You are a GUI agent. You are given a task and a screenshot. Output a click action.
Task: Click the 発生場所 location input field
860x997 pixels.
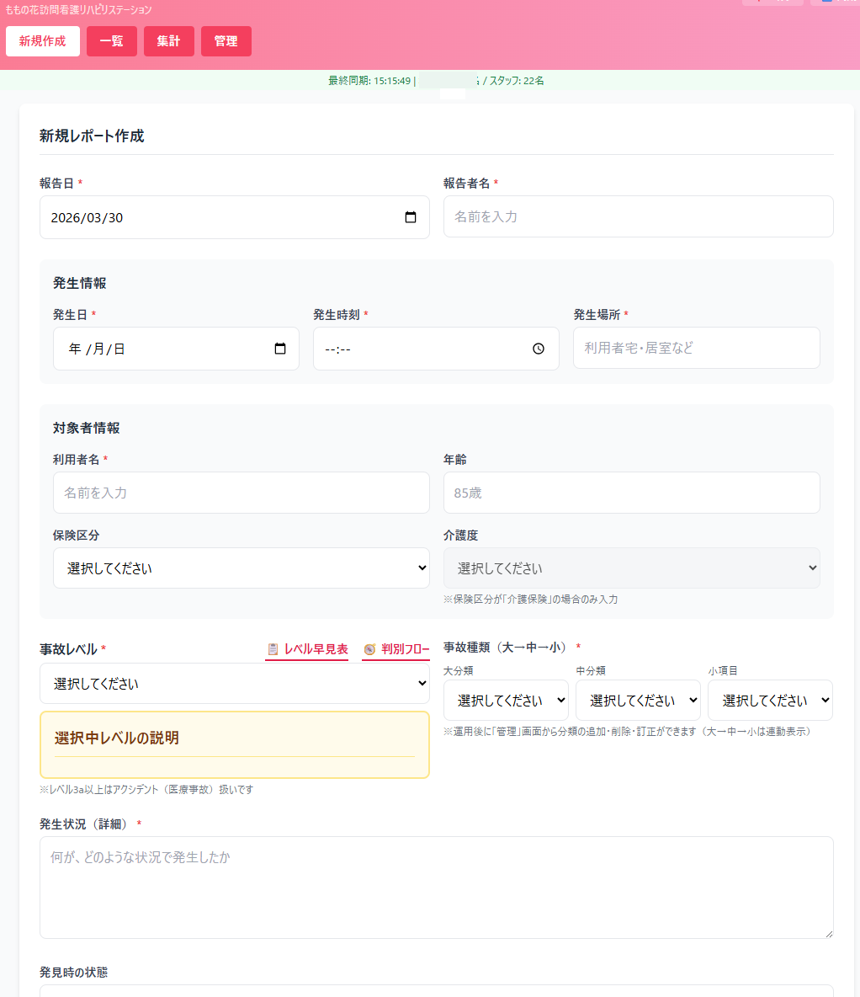click(x=696, y=348)
